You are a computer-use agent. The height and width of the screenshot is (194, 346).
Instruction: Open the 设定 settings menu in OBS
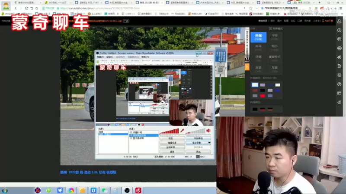[110, 57]
